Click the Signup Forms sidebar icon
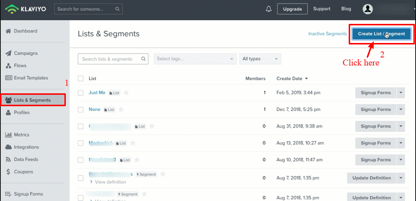Screen dimensions: 416x201 coord(8,194)
